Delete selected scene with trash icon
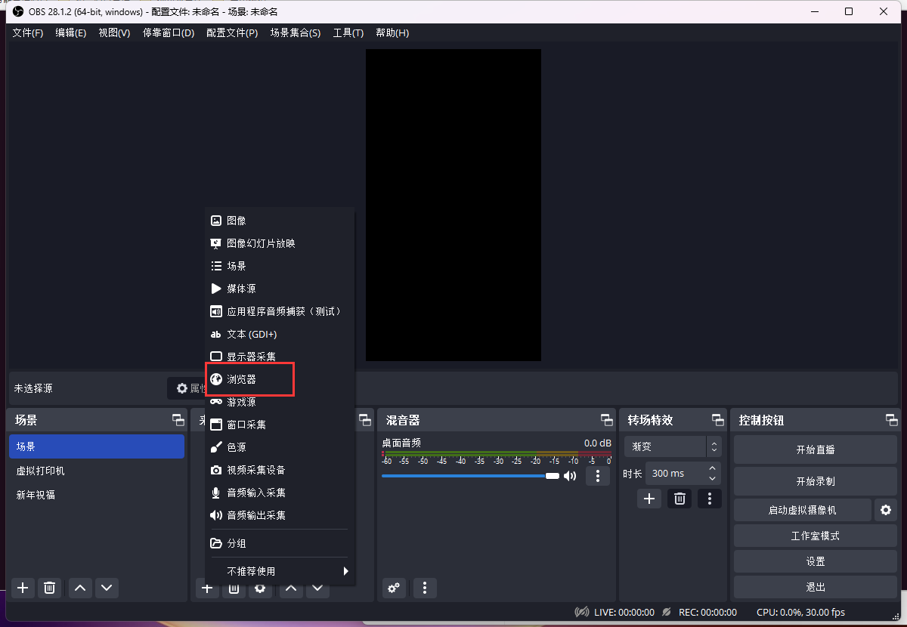Viewport: 907px width, 627px height. point(50,588)
